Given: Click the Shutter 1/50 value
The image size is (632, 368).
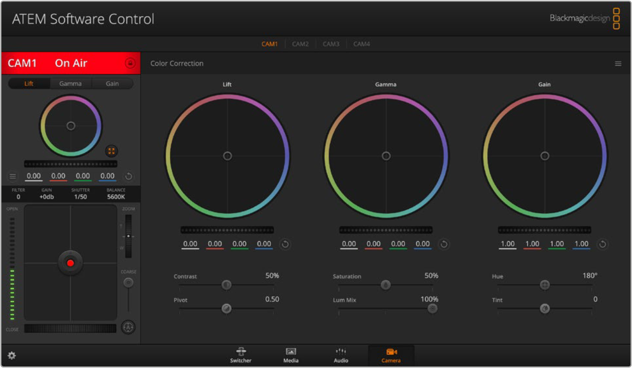Looking at the screenshot, I should click(x=80, y=197).
